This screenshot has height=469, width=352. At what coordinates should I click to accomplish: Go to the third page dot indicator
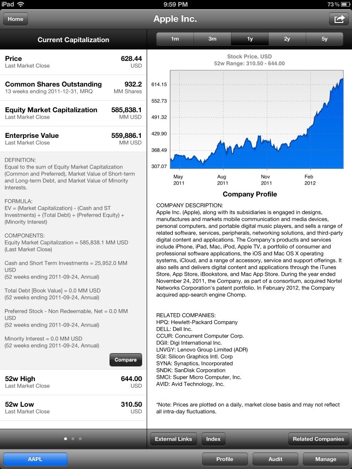[80, 439]
